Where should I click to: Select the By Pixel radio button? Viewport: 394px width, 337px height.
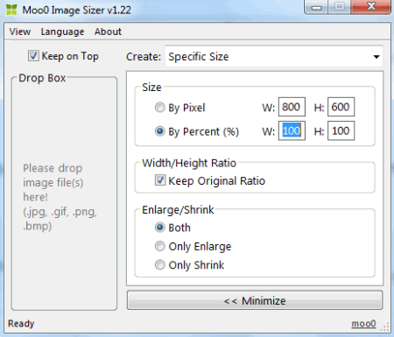click(159, 108)
